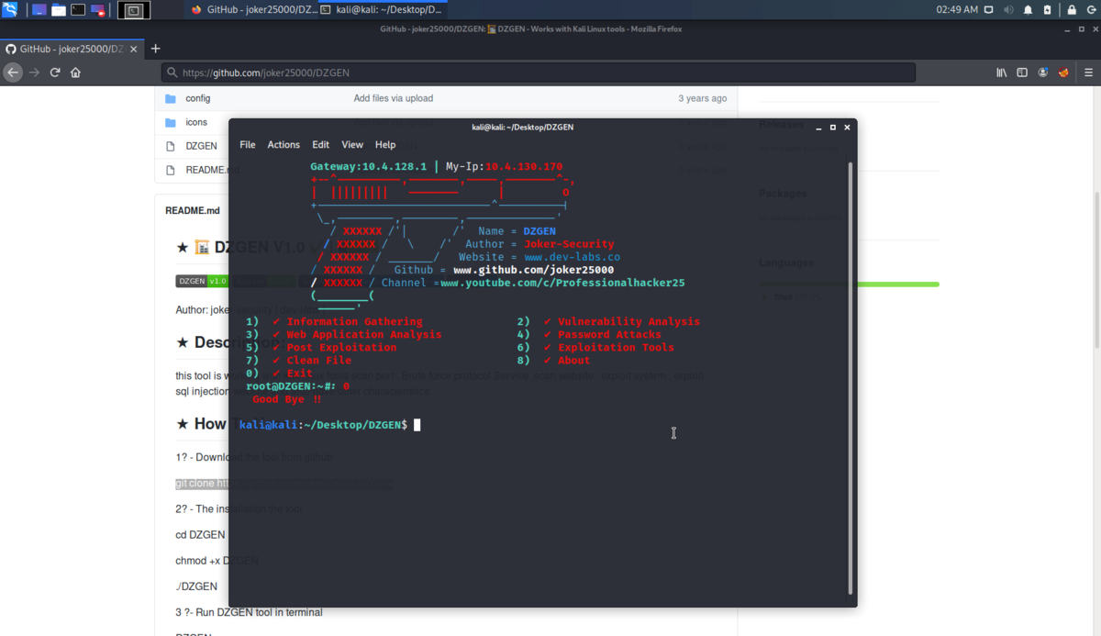Open the terminal Help menu

[x=385, y=145]
